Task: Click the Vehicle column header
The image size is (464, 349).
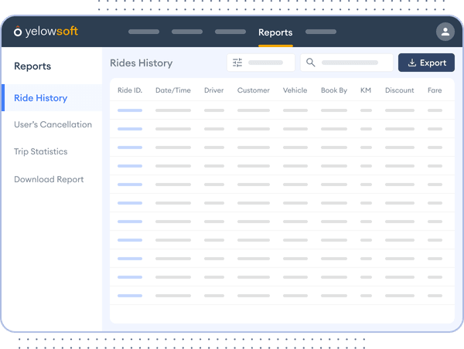Action: click(295, 90)
